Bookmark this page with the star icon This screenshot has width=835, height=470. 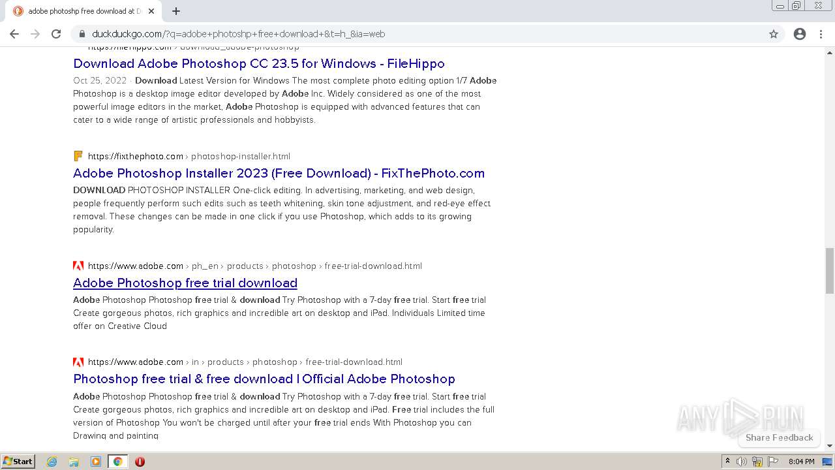[x=774, y=34]
